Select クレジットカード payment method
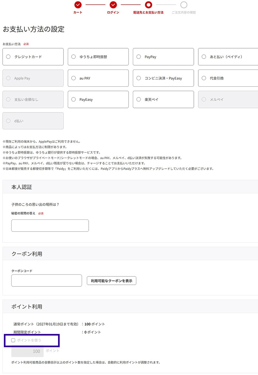The image size is (258, 375). click(x=33, y=57)
